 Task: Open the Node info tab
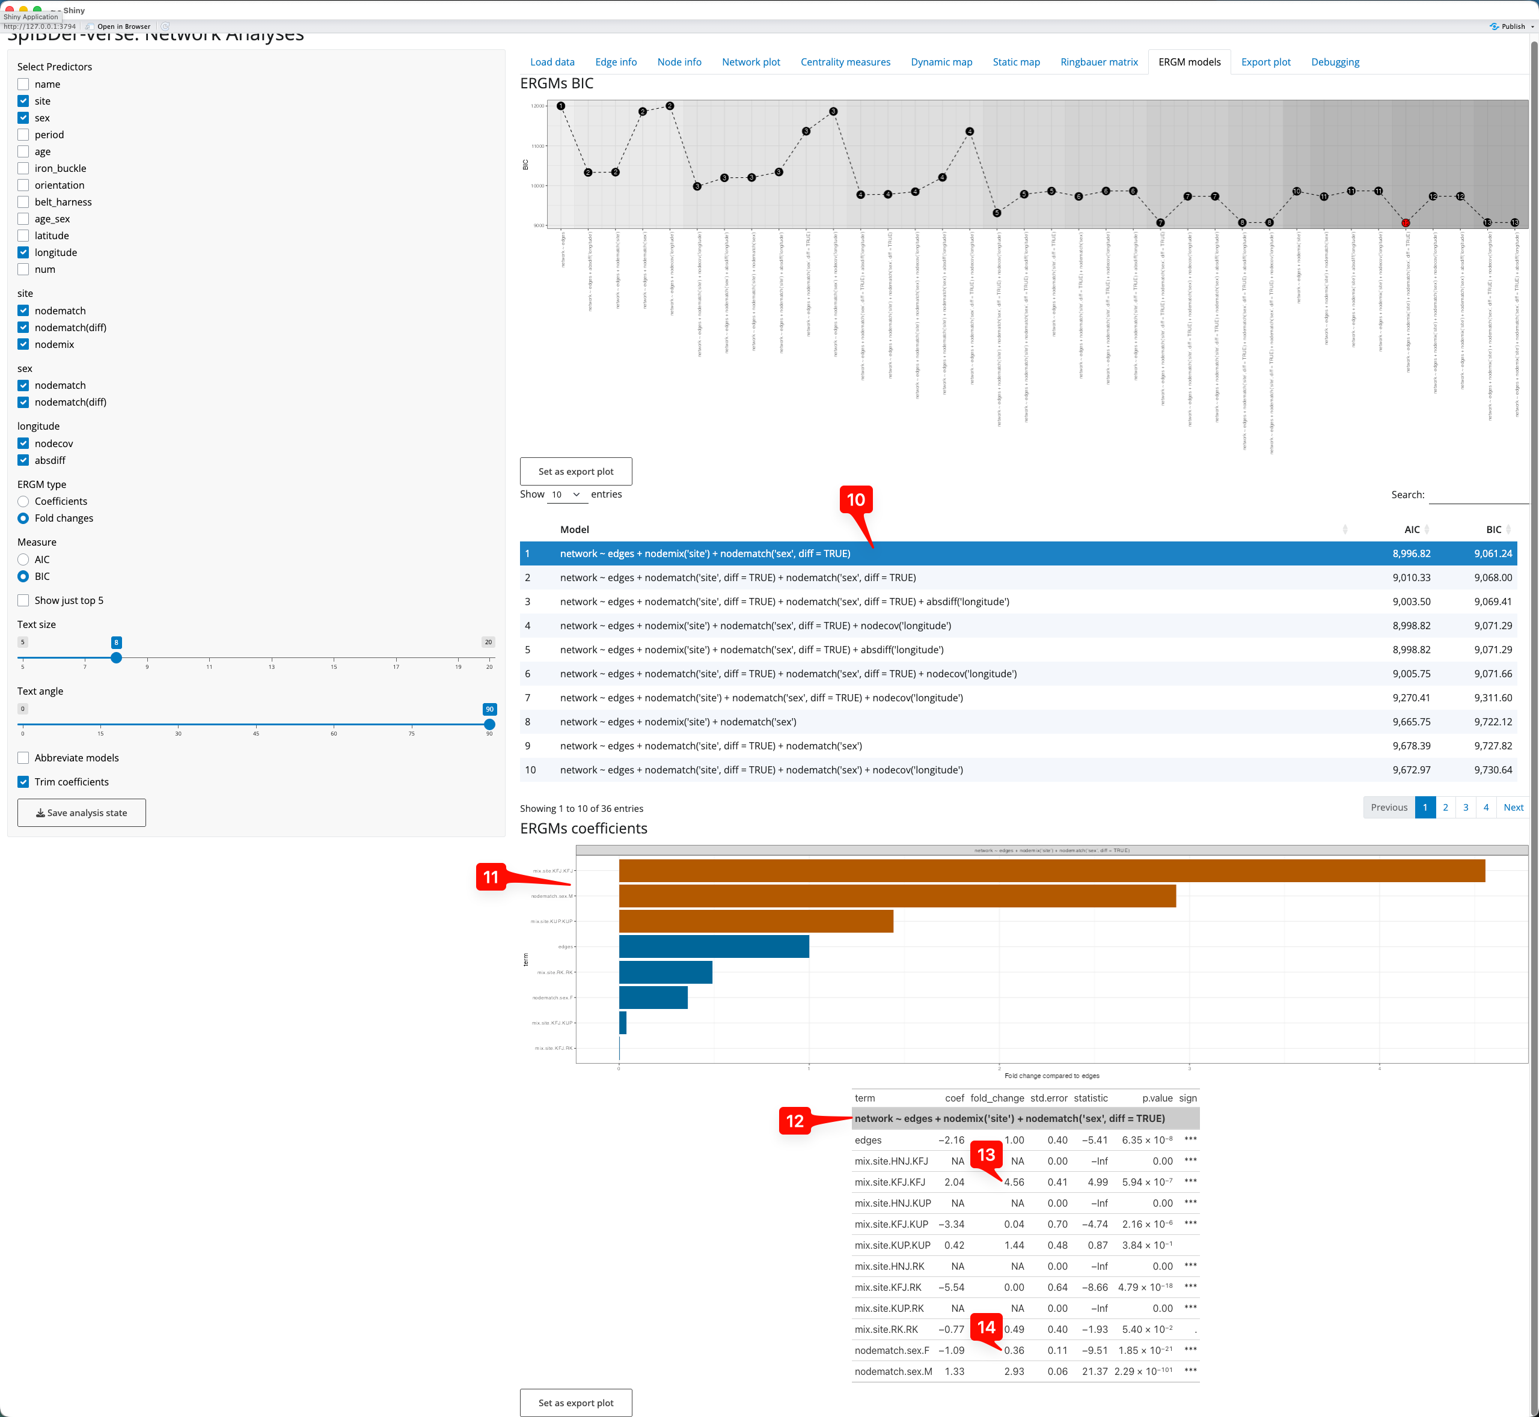point(679,62)
